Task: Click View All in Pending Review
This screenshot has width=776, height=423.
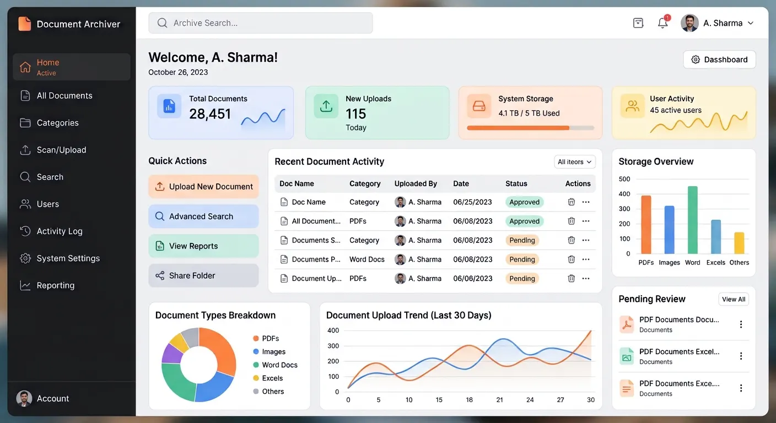Action: click(734, 299)
